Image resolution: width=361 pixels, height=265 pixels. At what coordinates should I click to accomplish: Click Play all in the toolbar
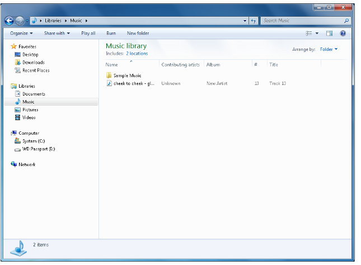(x=88, y=34)
